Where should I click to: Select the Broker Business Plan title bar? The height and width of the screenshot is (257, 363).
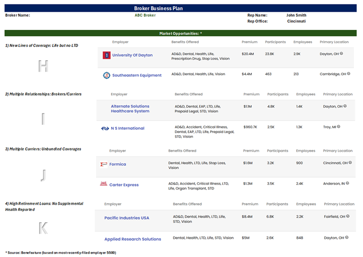(181, 8)
